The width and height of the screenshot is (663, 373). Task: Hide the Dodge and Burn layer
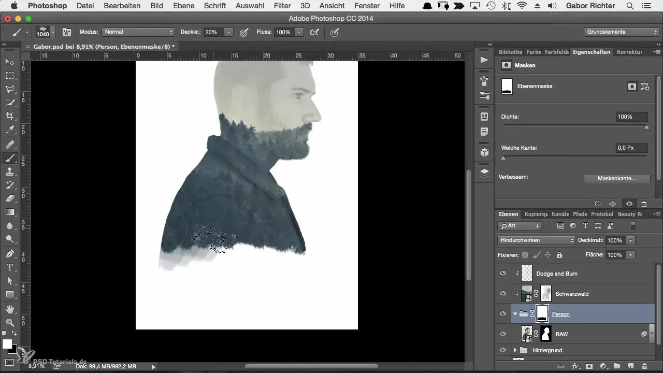click(x=502, y=274)
